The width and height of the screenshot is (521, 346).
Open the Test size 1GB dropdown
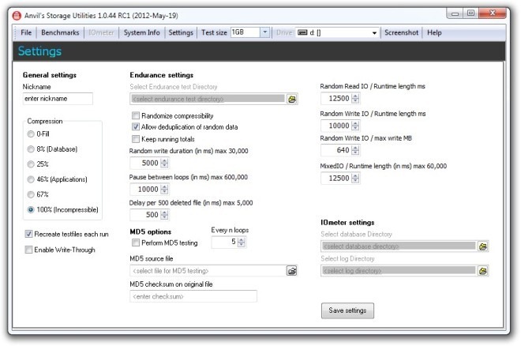[264, 32]
